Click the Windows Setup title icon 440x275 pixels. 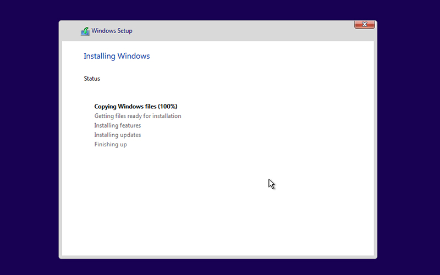tap(85, 31)
